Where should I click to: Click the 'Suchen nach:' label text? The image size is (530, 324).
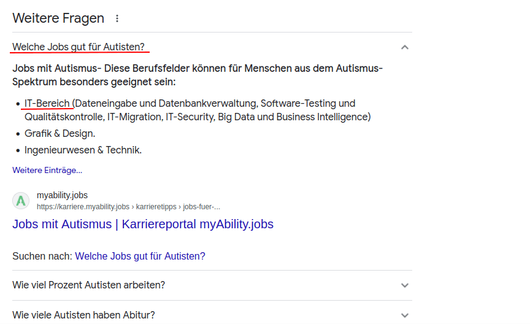(42, 256)
